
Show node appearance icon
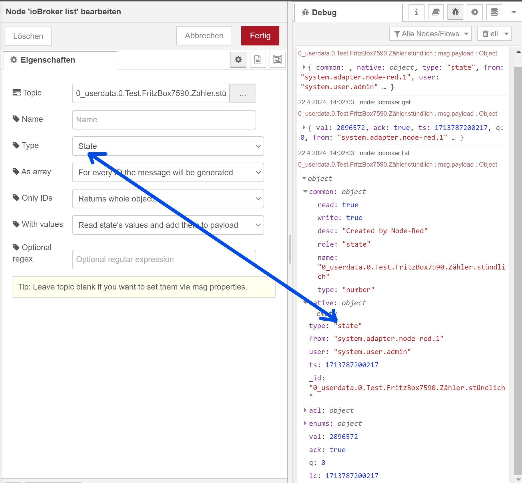point(277,59)
